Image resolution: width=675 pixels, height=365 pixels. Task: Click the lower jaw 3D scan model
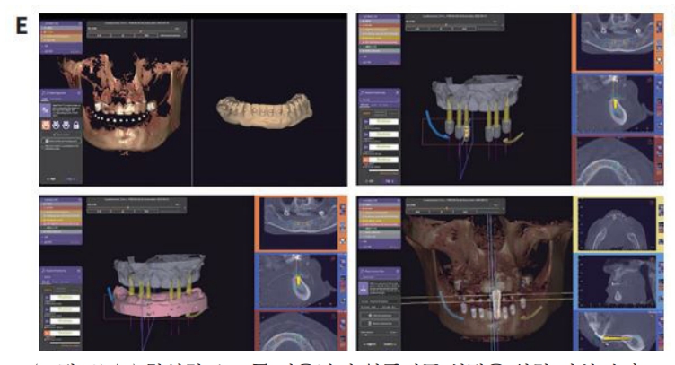click(x=260, y=114)
